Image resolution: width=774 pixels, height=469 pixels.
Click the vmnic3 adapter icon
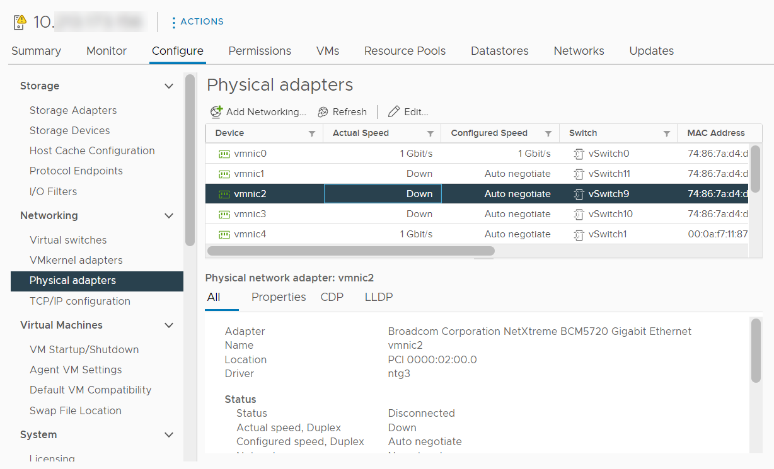224,214
